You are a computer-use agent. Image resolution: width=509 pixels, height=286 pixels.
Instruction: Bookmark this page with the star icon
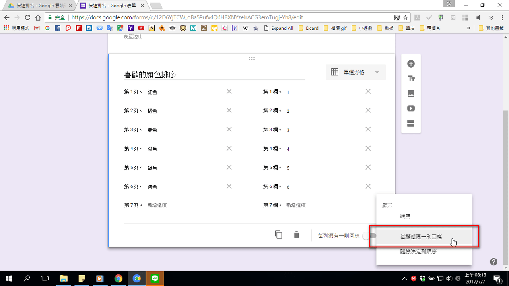[x=405, y=17]
